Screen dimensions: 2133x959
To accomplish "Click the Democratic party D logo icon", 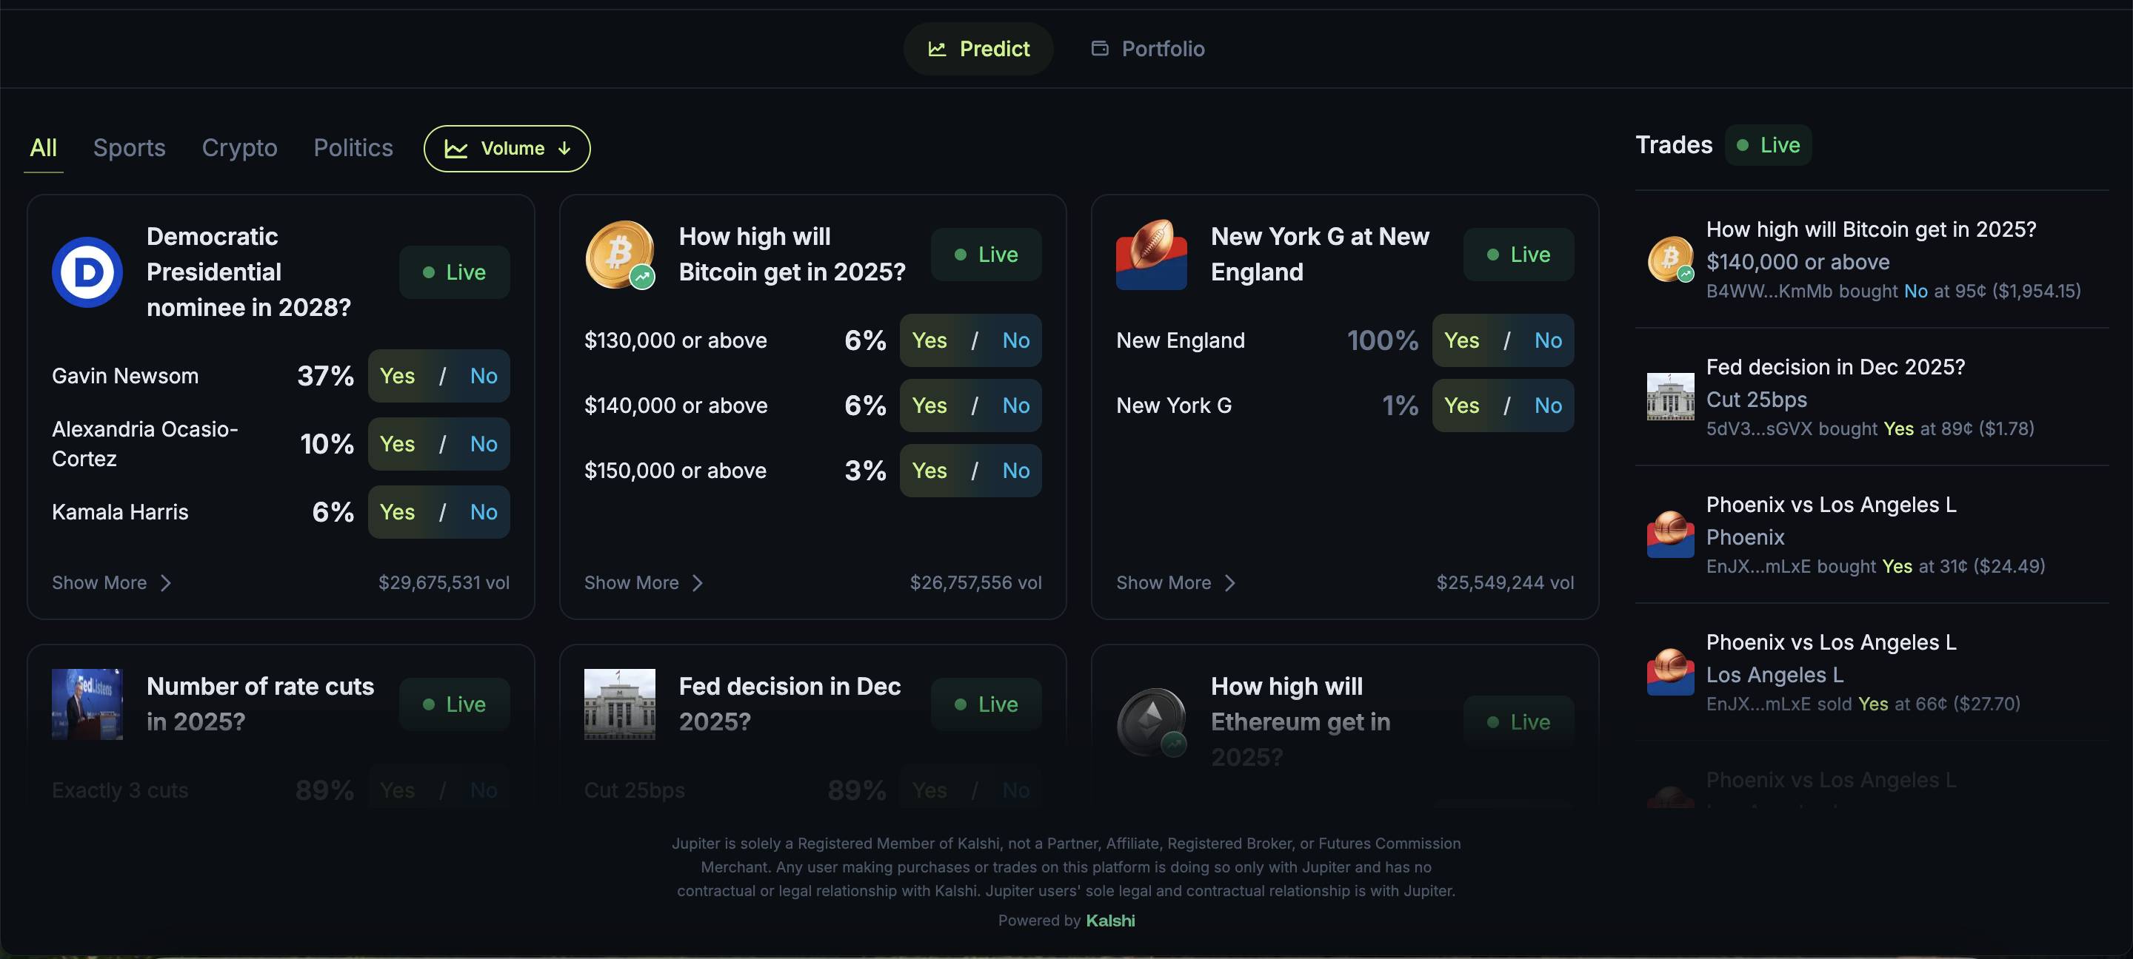I will 87,272.
